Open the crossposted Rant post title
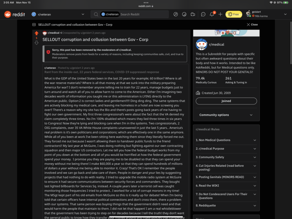 coord(102,72)
